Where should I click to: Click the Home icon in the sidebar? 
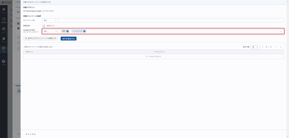pyautogui.click(x=4, y=10)
